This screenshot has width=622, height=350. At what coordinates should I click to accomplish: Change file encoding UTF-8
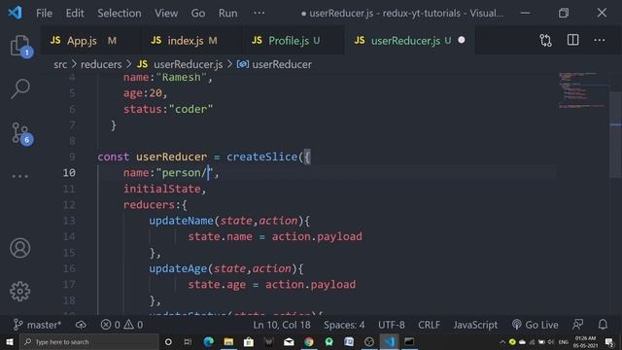coord(391,325)
